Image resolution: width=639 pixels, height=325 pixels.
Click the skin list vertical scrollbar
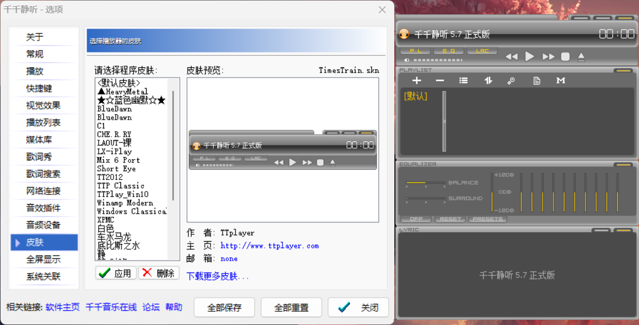pyautogui.click(x=173, y=145)
